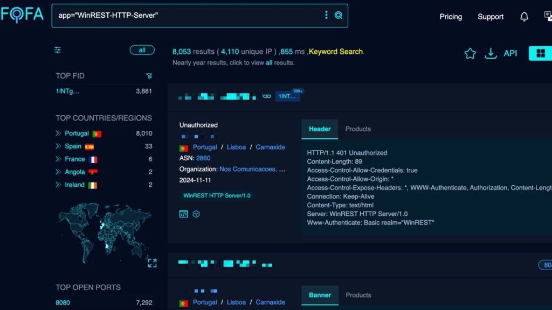The image size is (552, 310).
Task: Expand the Portugal country entry
Action: (58, 133)
